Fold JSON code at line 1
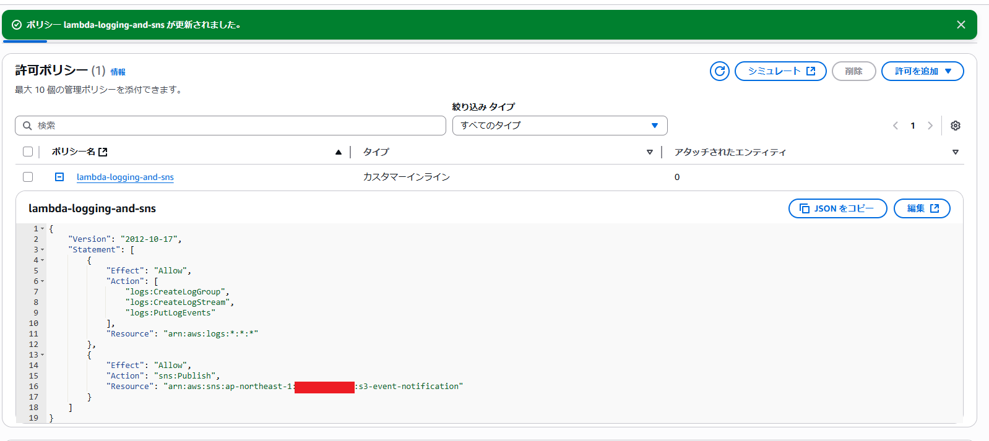989x441 pixels. click(42, 229)
